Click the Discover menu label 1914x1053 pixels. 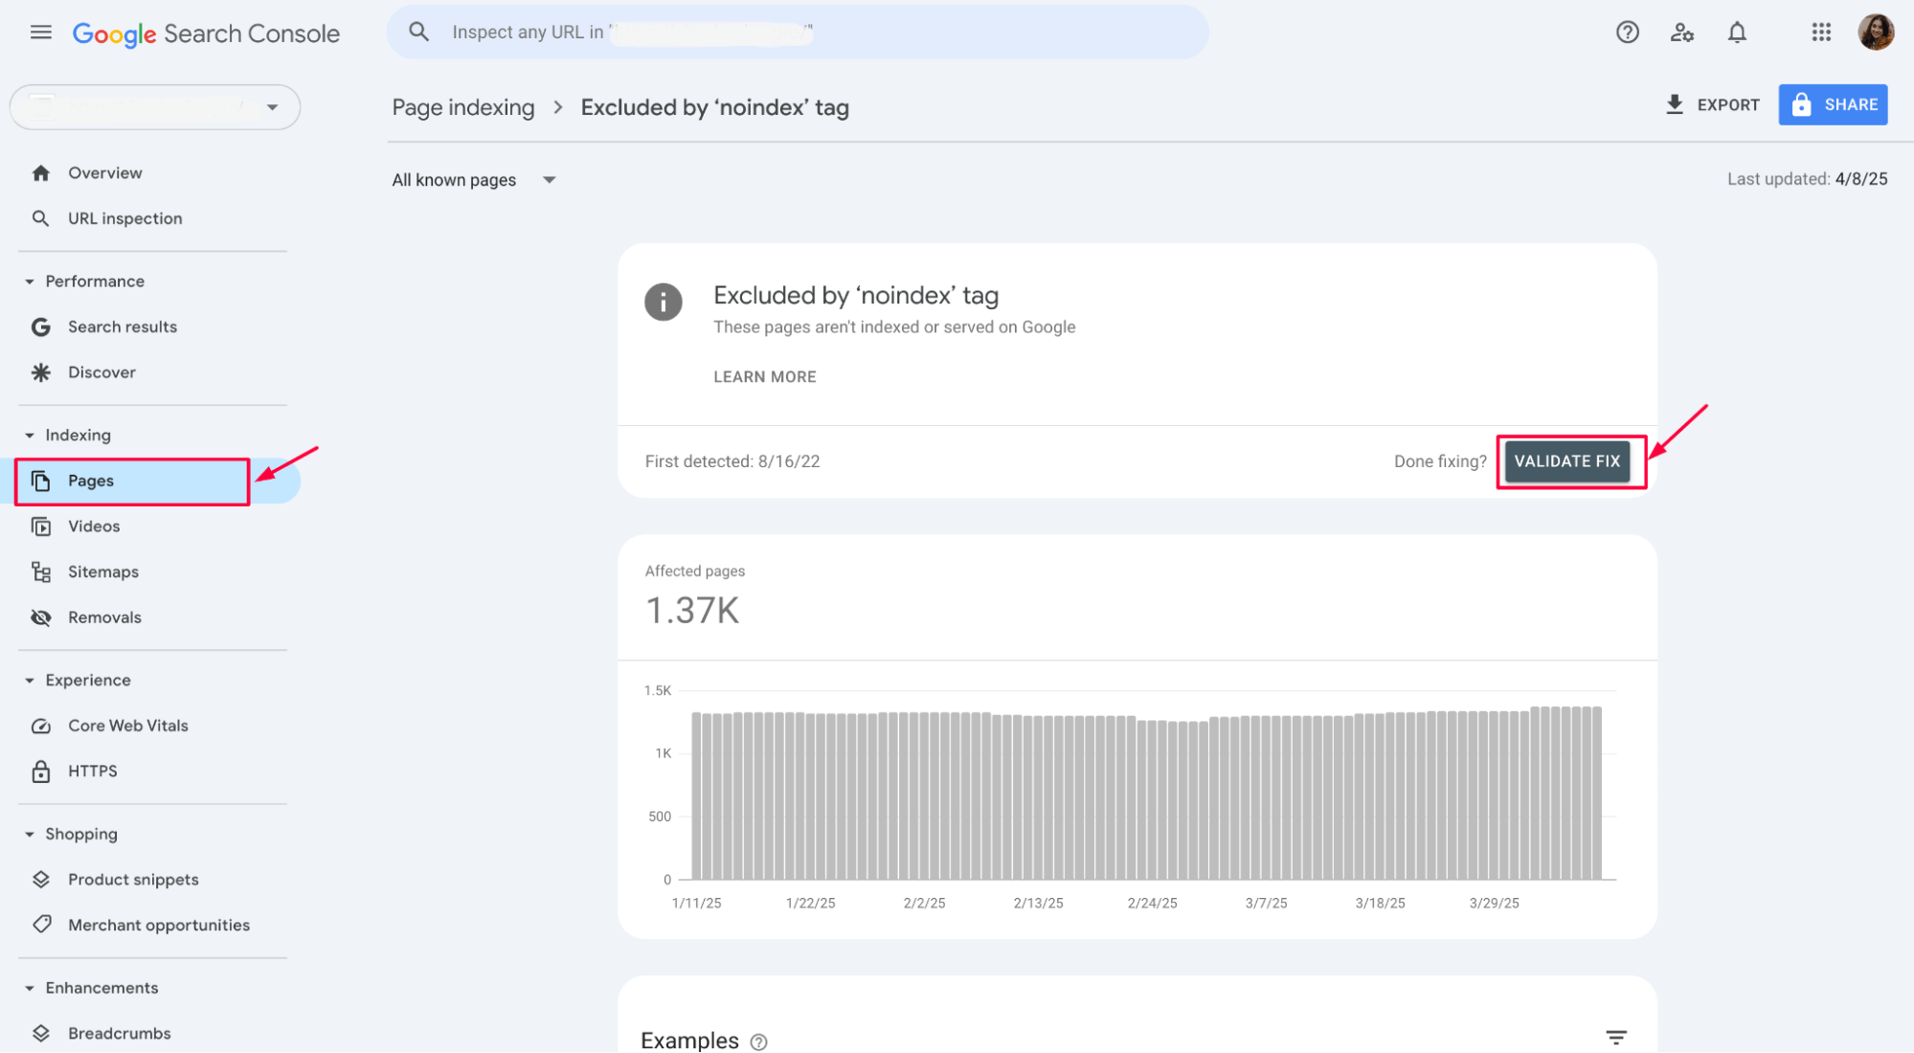pyautogui.click(x=101, y=372)
